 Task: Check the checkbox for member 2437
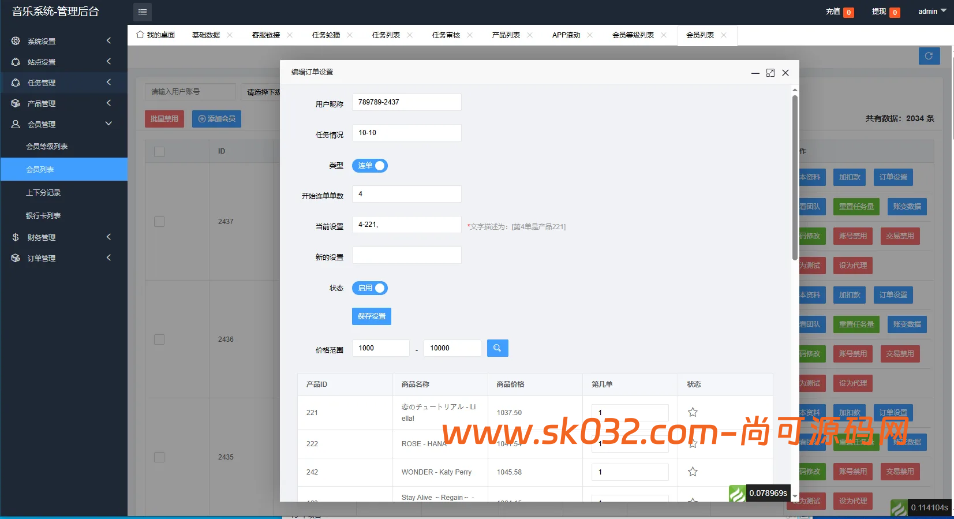tap(159, 222)
